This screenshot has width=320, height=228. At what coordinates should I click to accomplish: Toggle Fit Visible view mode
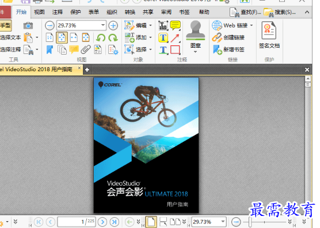86,37
